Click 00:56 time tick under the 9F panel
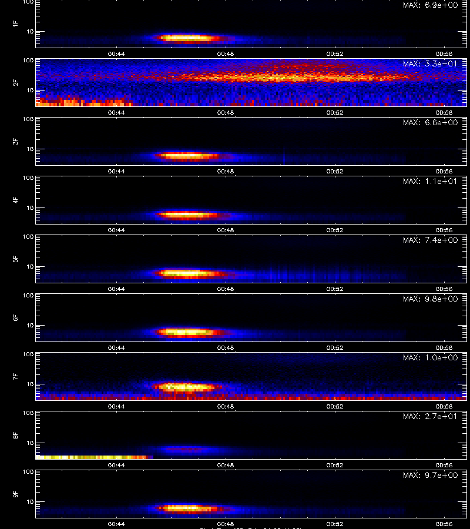This screenshot has height=529, width=470. pyautogui.click(x=444, y=524)
